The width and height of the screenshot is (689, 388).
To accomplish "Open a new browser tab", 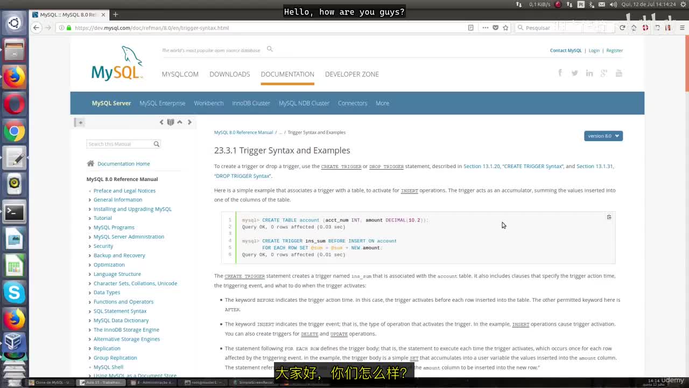I will coord(115,15).
